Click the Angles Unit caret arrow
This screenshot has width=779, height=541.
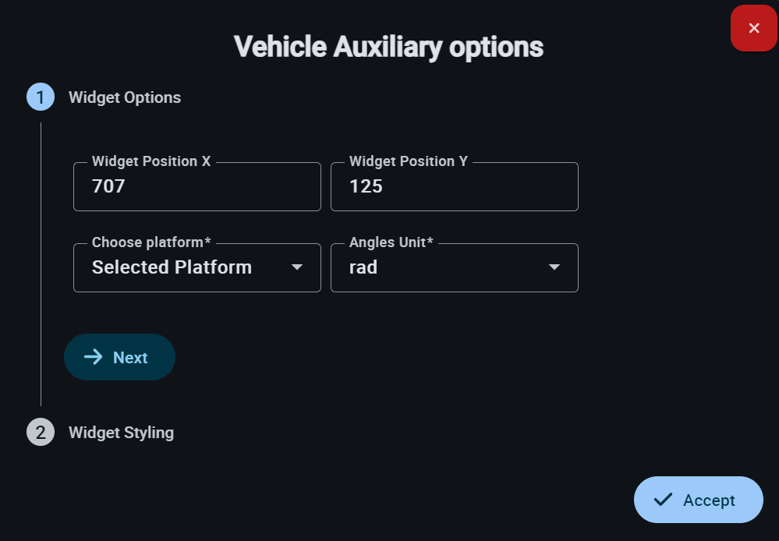coord(554,267)
